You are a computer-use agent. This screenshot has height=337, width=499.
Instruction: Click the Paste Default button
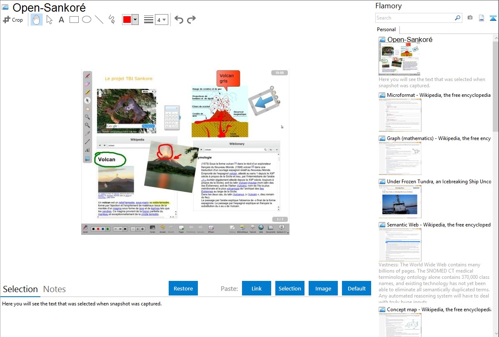(x=357, y=288)
